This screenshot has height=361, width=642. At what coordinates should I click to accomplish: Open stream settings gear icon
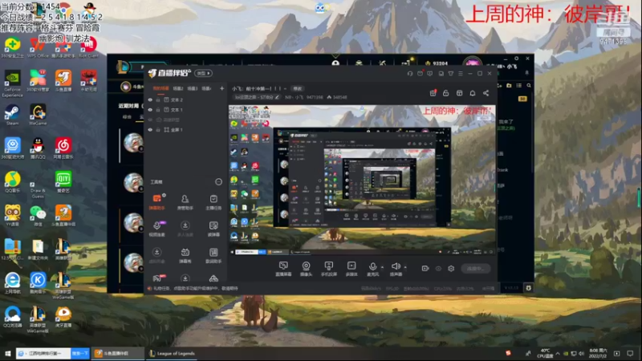[451, 269]
